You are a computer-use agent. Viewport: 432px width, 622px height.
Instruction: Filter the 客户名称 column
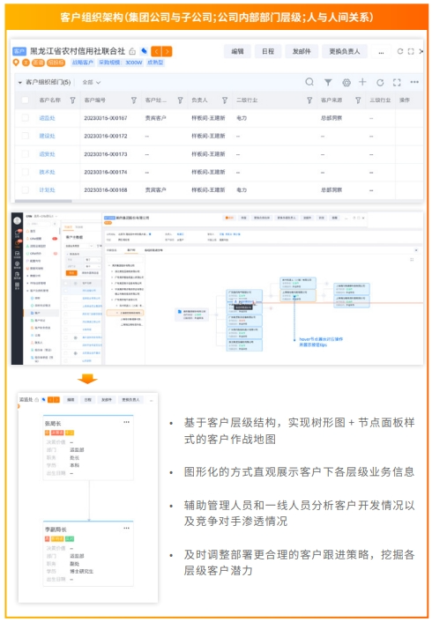tap(72, 100)
